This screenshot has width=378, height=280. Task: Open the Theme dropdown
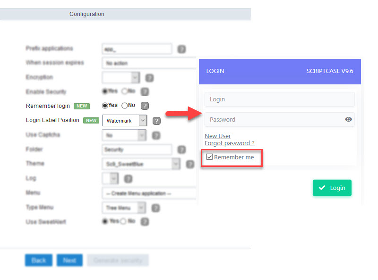point(141,164)
